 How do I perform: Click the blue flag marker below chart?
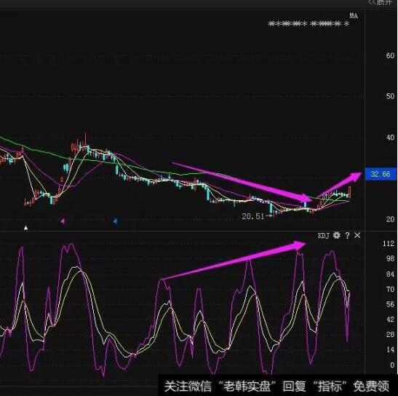[x=115, y=221]
